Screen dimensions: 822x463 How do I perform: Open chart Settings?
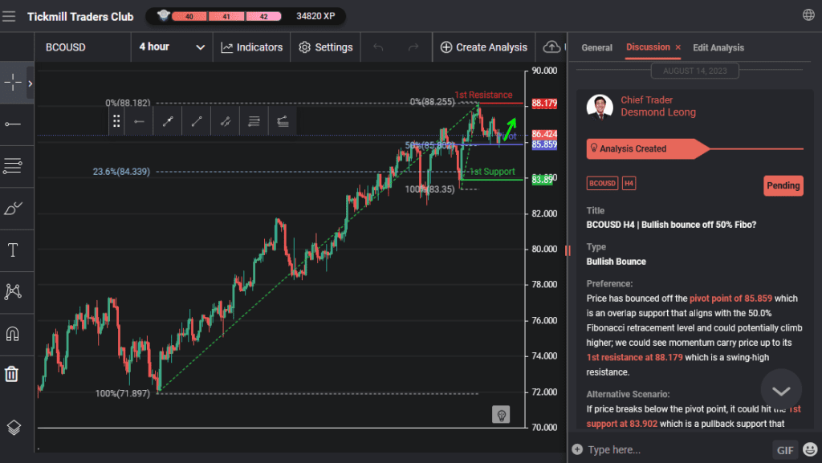(x=326, y=47)
